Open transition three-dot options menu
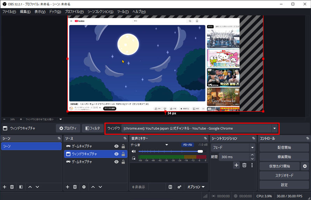 [x=252, y=165]
